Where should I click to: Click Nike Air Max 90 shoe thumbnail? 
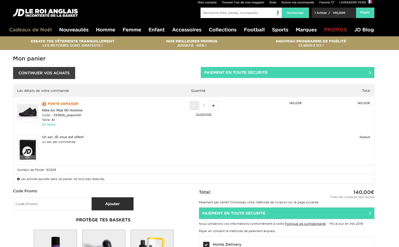pyautogui.click(x=28, y=111)
